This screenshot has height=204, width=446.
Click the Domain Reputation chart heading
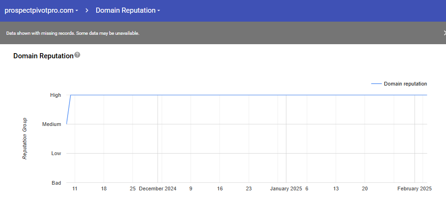[43, 56]
